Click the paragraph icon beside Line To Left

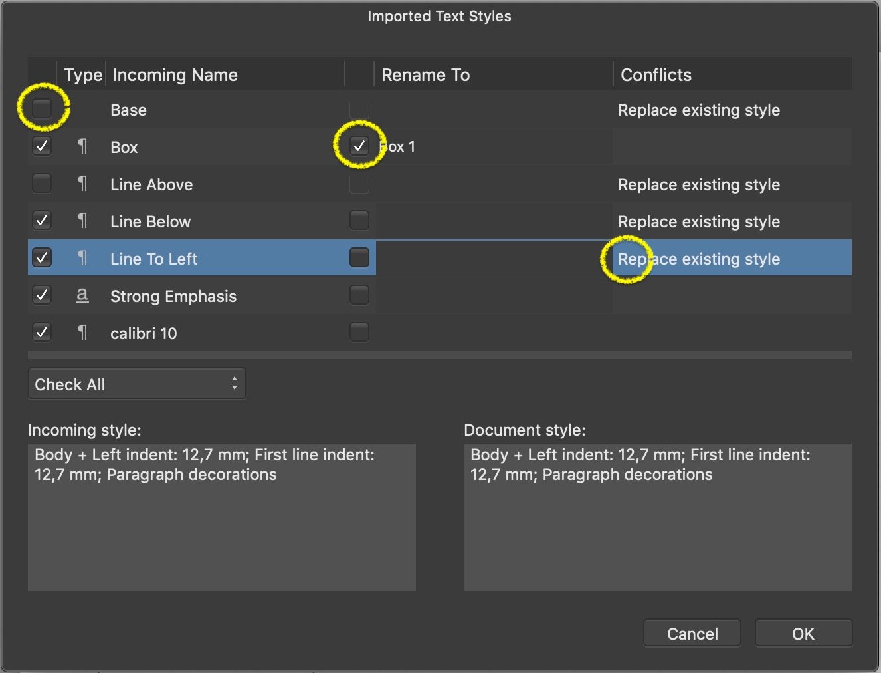[82, 258]
